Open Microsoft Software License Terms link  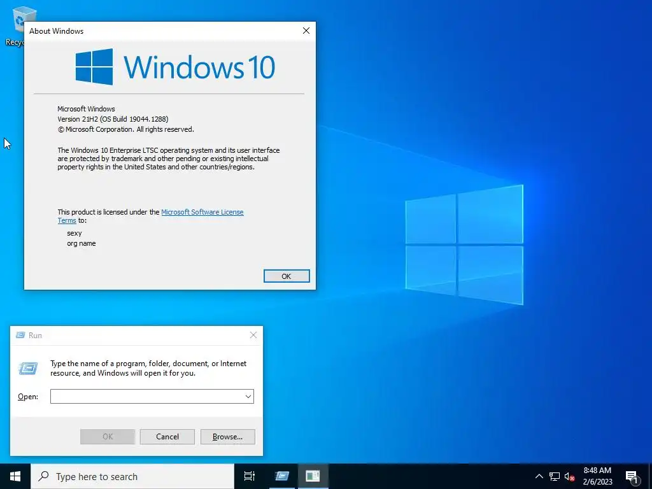[150, 216]
